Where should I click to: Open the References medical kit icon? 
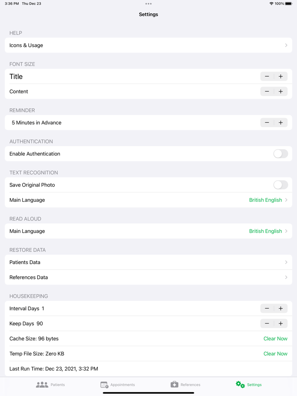coord(174,384)
